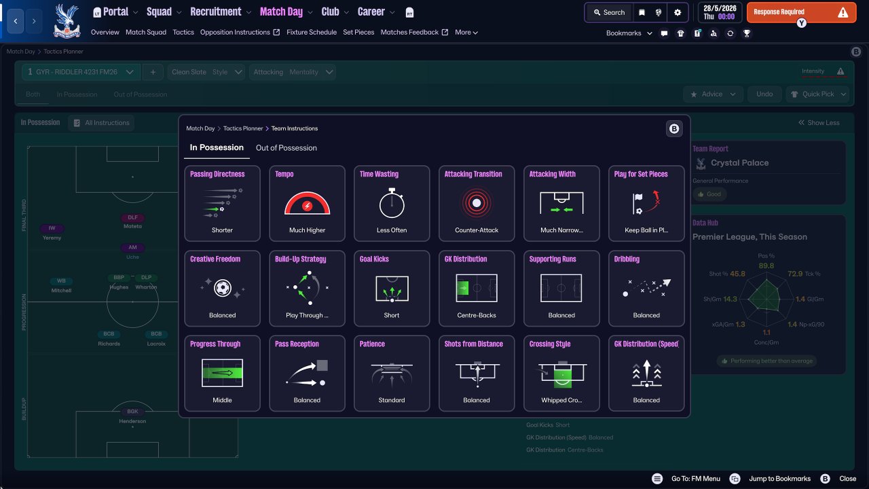Viewport: 869px width, 489px height.
Task: Open the Attacking Mentality dropdown
Action: (293, 72)
